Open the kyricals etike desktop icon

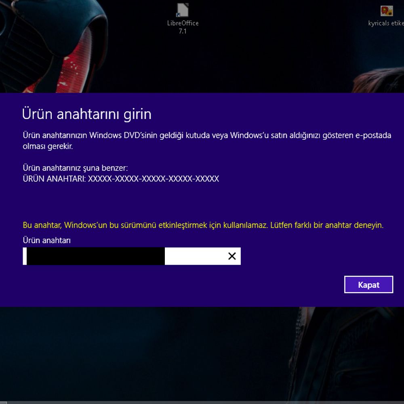(x=387, y=16)
